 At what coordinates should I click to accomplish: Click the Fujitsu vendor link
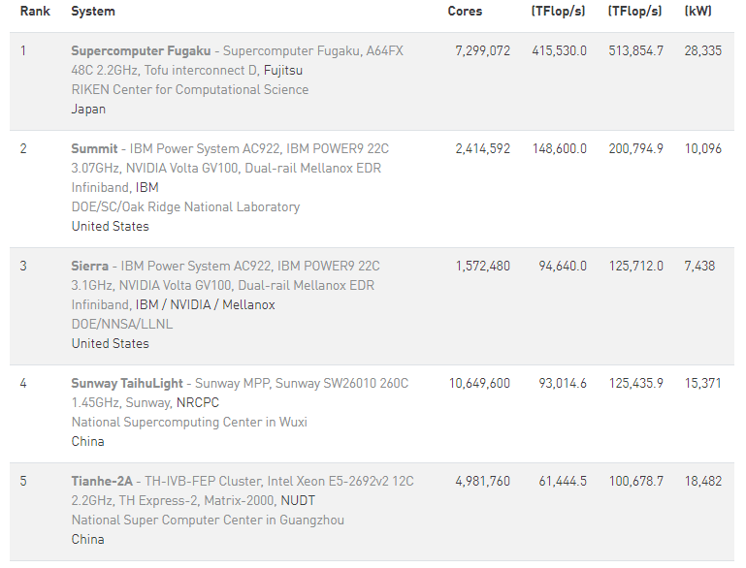pyautogui.click(x=283, y=71)
